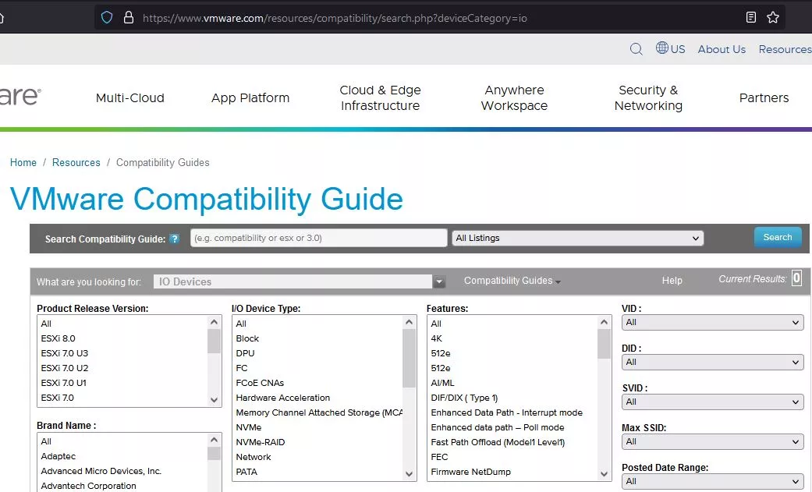Click the padlock site security icon
Image resolution: width=812 pixels, height=492 pixels.
129,18
